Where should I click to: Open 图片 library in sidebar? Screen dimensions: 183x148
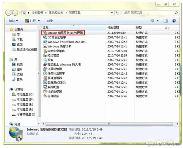tap(20, 69)
